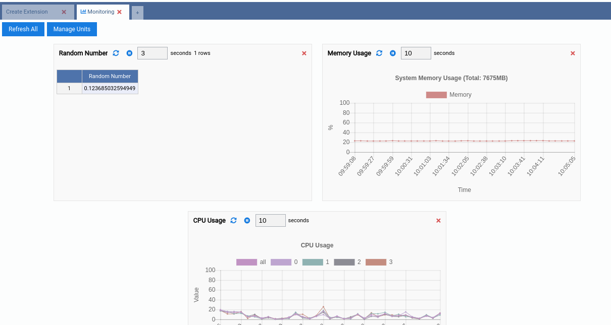Click the Random Number interval seconds field
The image size is (611, 325).
coord(152,53)
